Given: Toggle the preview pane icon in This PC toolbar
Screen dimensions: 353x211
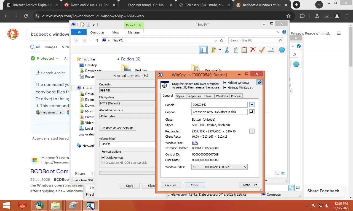Looking at the screenshot, I should (x=203, y=50).
